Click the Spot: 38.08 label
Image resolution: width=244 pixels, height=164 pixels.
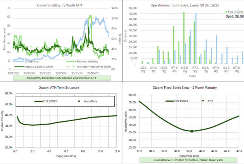click(x=234, y=17)
